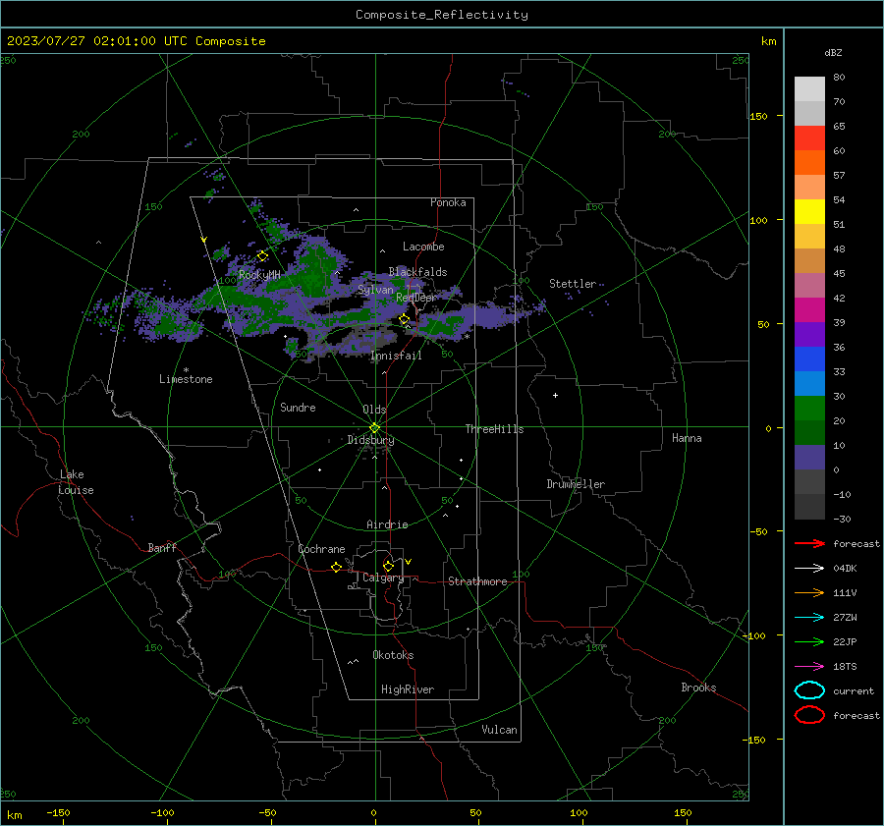Click the slate-purple 10 dBZ swatch

(x=809, y=457)
